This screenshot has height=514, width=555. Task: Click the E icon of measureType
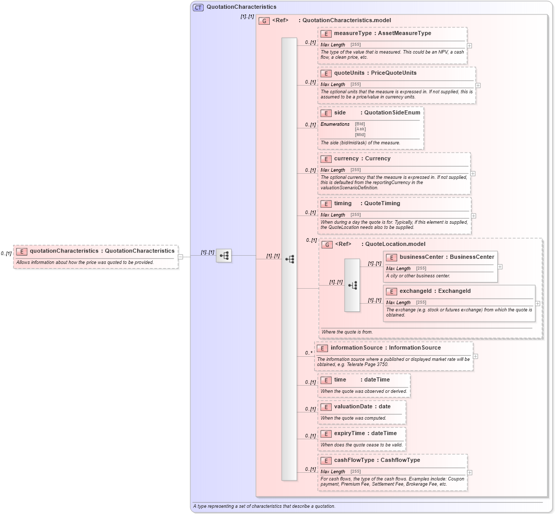click(325, 34)
